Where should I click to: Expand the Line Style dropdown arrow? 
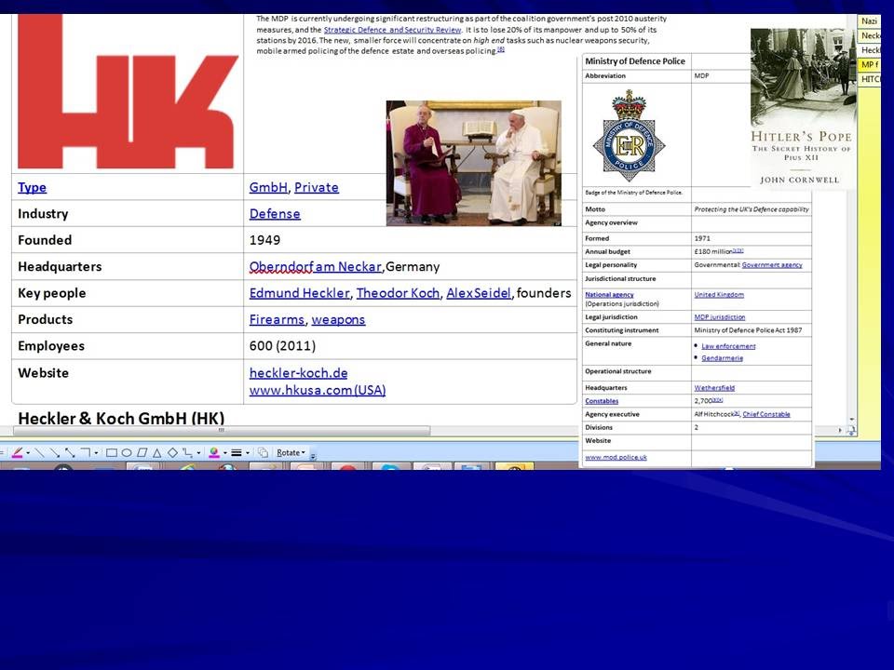(x=248, y=453)
